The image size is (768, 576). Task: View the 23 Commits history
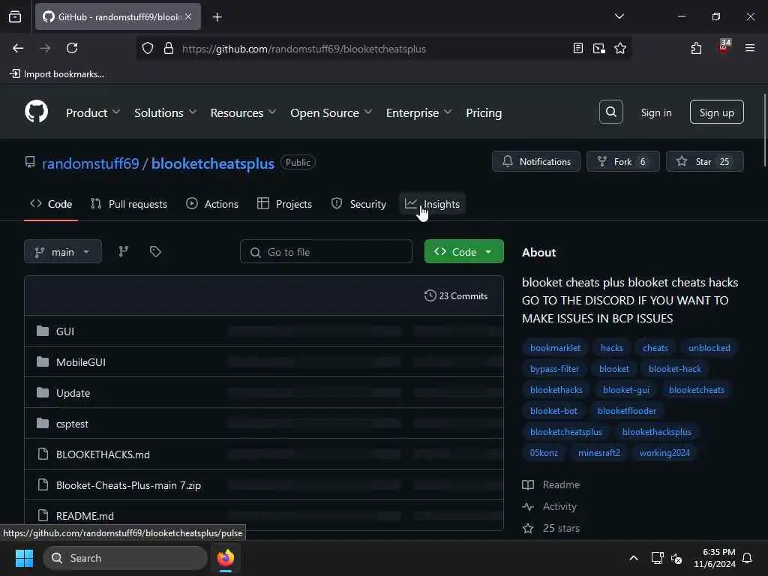point(456,295)
